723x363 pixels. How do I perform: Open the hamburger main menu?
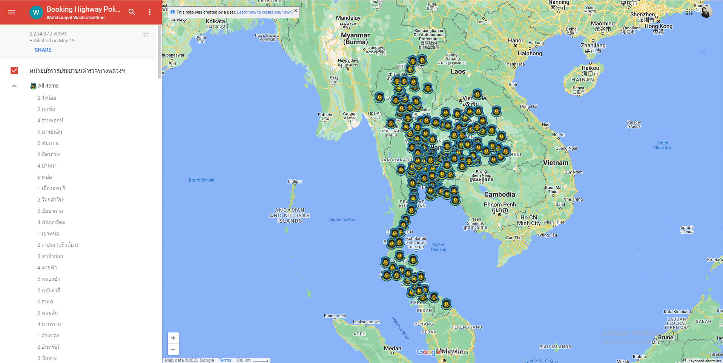tap(11, 12)
